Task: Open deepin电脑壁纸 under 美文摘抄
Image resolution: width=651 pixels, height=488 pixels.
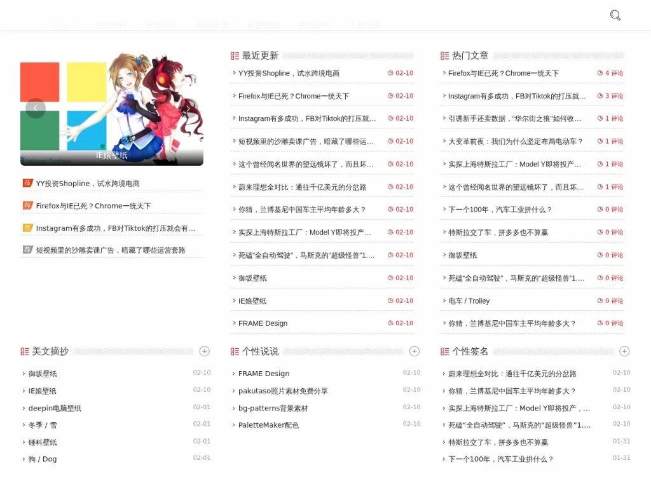Action: coord(55,408)
